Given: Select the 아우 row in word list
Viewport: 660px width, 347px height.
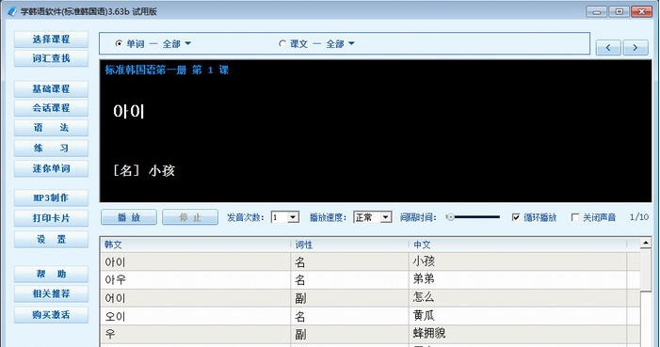Looking at the screenshot, I should [370, 279].
